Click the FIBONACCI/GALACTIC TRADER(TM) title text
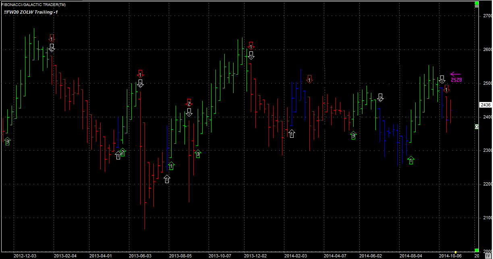This screenshot has width=493, height=259. point(34,4)
